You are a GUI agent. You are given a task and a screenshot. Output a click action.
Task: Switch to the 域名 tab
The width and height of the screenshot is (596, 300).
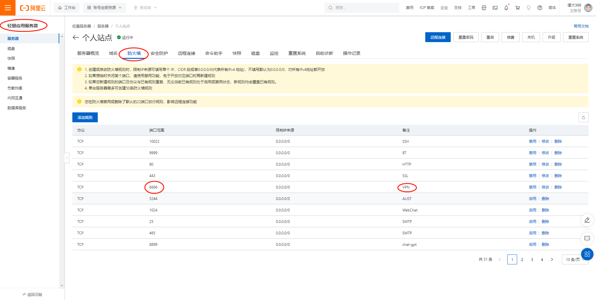click(113, 53)
